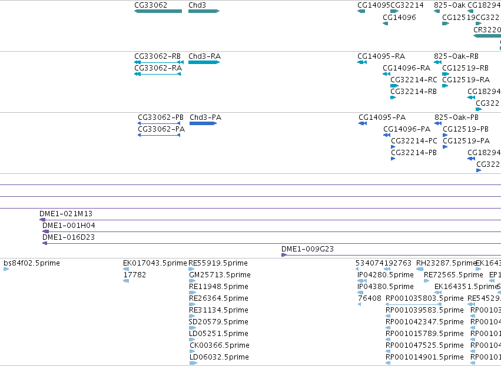Click the RP001042347.5prime EST label
This screenshot has height=366, width=501.
424,322
